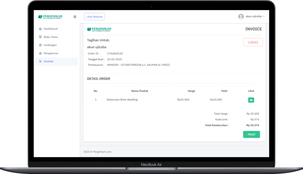Open the Buku Tamu menu item
This screenshot has height=174, width=303.
57,37
